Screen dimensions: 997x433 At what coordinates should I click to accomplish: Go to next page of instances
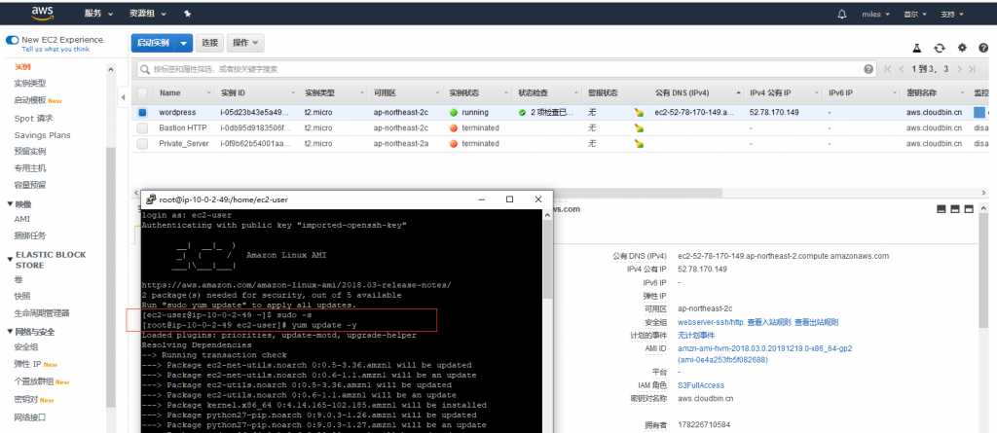[958, 69]
